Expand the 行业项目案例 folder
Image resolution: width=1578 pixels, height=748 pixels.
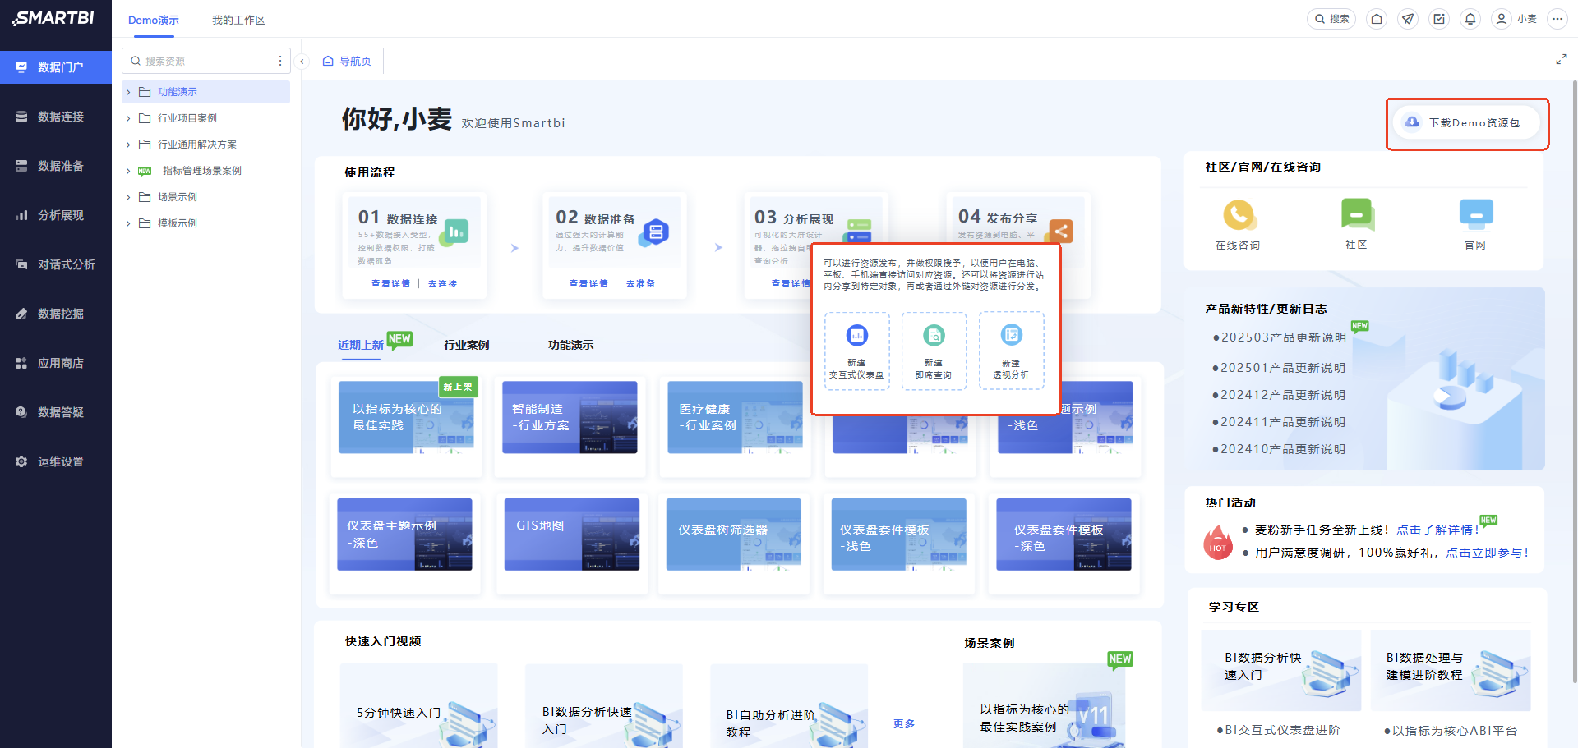point(128,118)
